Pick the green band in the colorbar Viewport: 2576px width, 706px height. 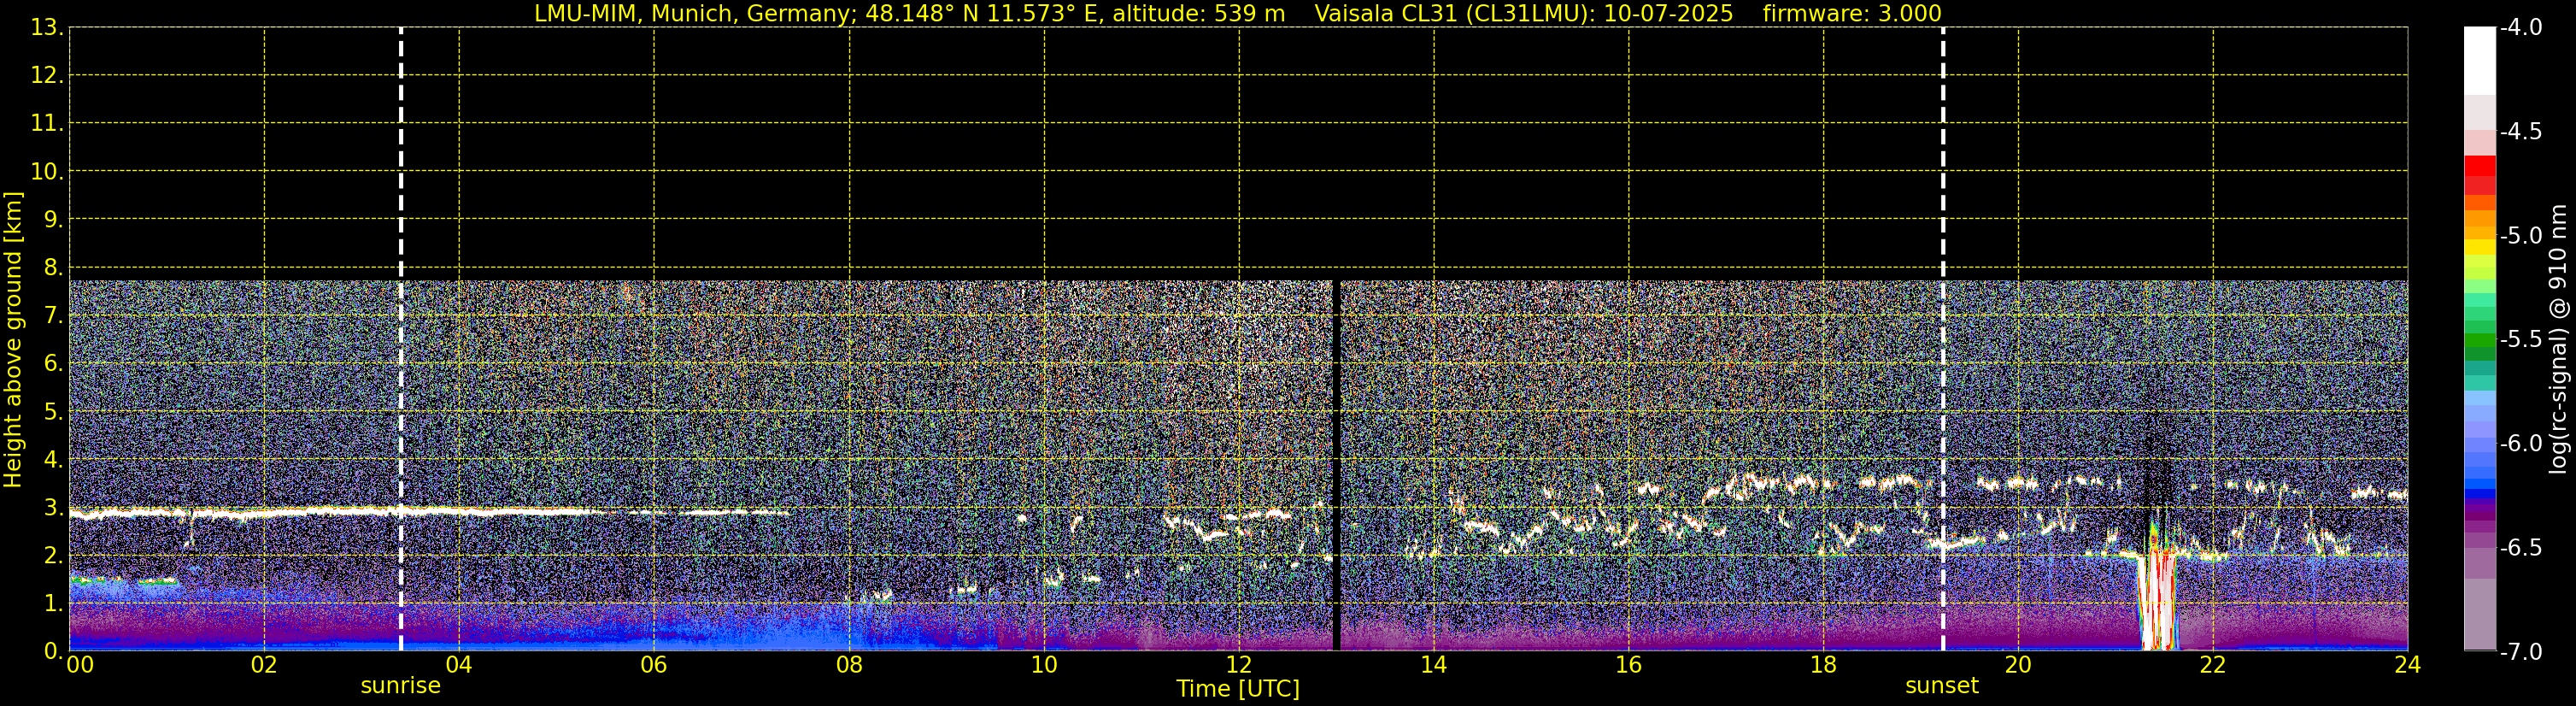pos(2479,345)
